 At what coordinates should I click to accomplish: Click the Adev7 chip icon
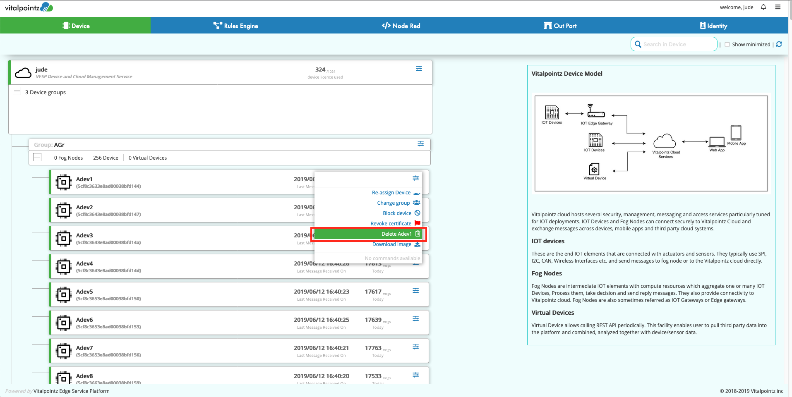[64, 351]
